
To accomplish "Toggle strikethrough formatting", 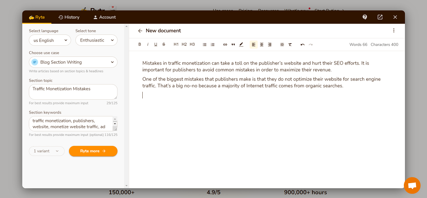I will 164,44.
